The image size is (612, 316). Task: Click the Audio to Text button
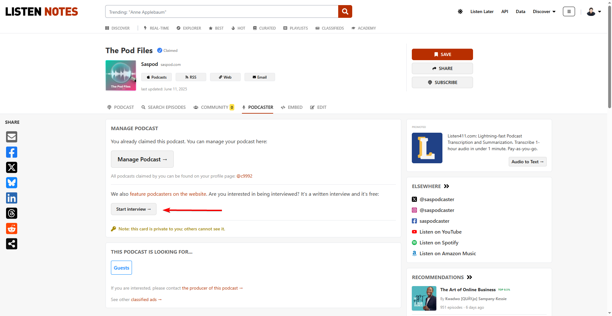pos(528,162)
